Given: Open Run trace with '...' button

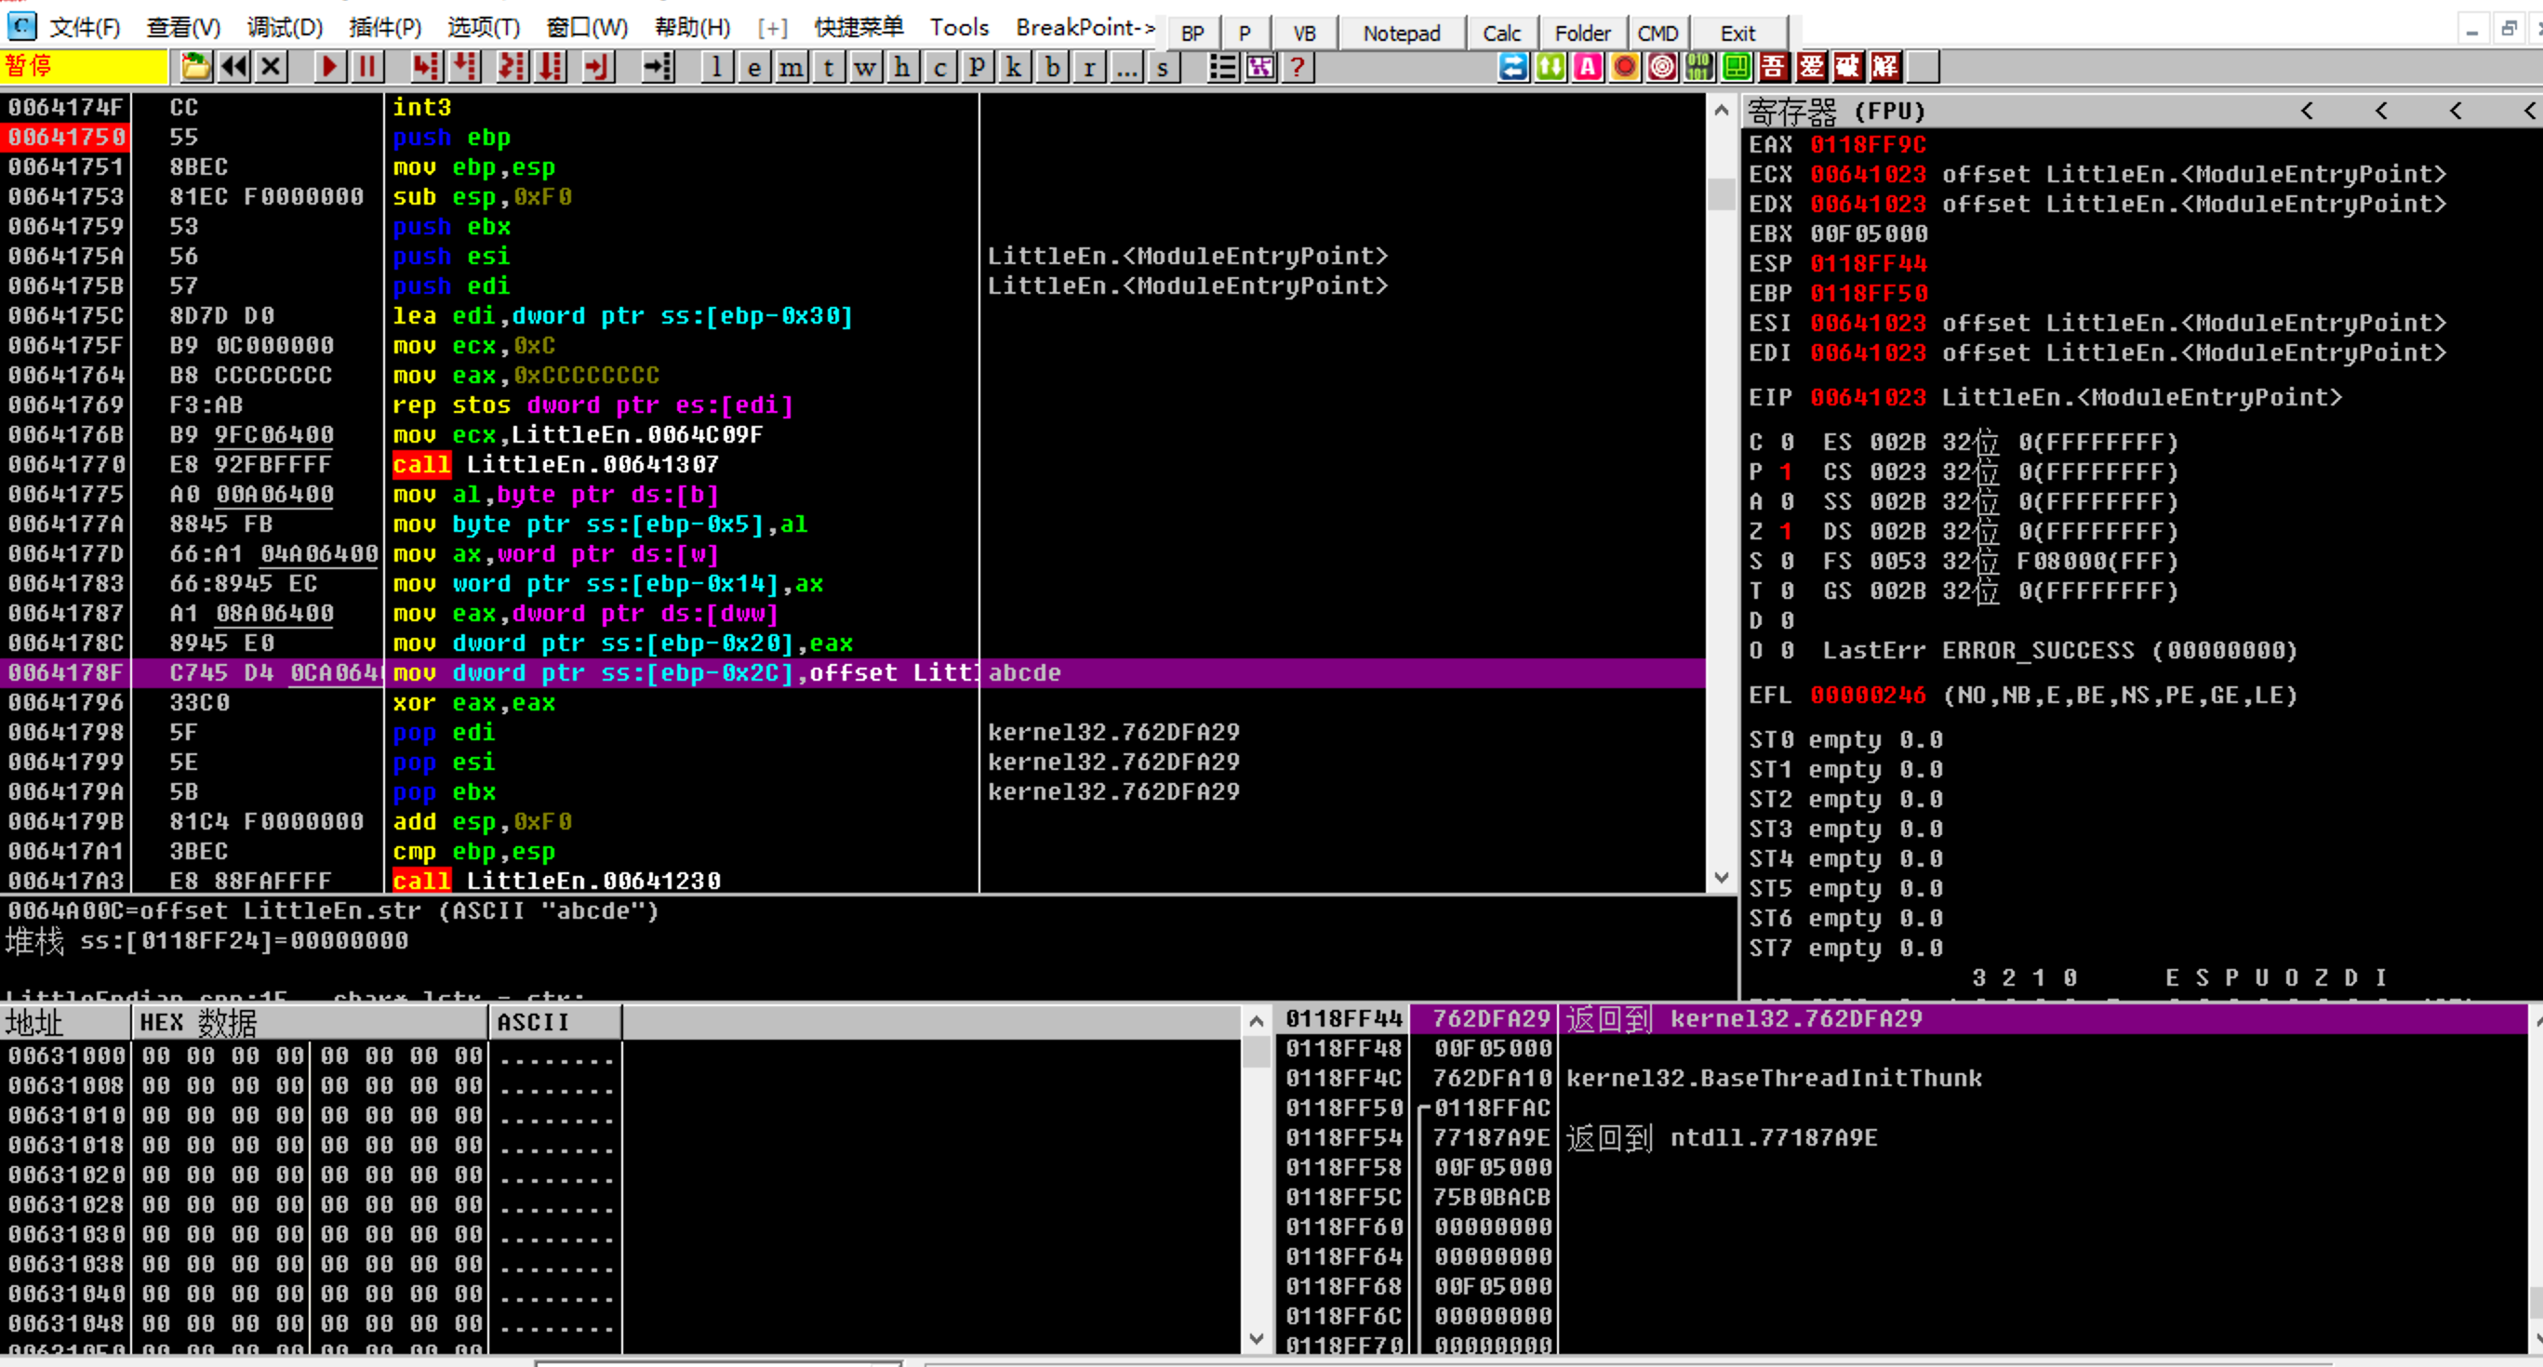Looking at the screenshot, I should coord(1126,67).
